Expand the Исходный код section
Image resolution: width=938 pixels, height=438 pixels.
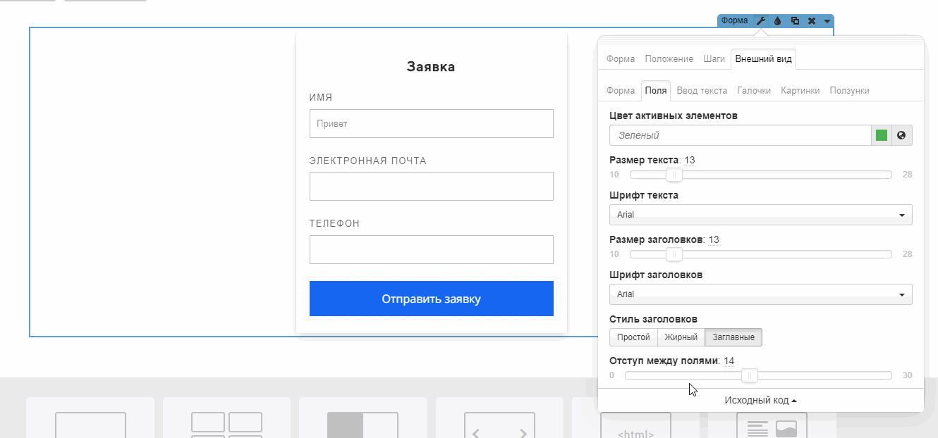760,400
